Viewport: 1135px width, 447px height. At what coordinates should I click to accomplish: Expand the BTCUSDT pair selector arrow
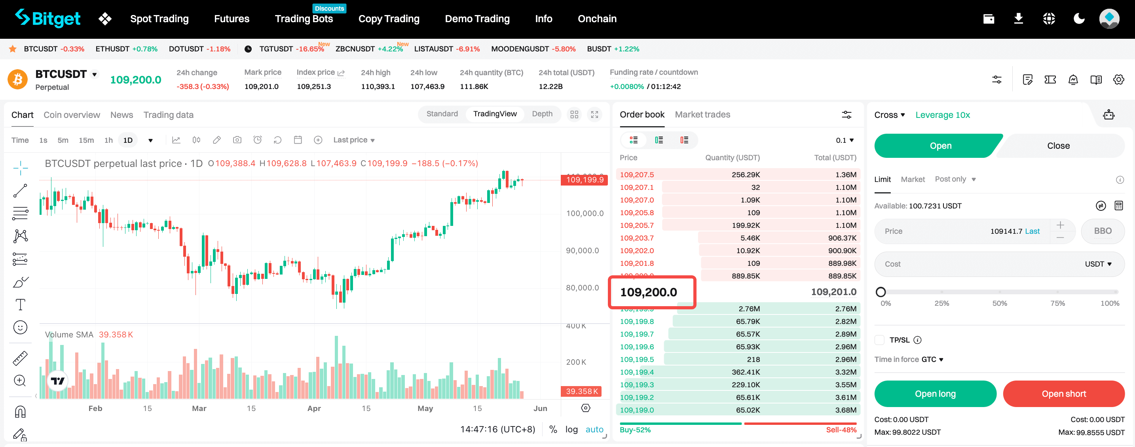94,74
